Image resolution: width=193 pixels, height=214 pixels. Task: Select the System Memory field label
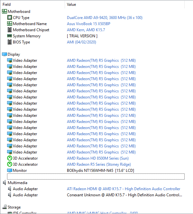pyautogui.click(x=27, y=36)
